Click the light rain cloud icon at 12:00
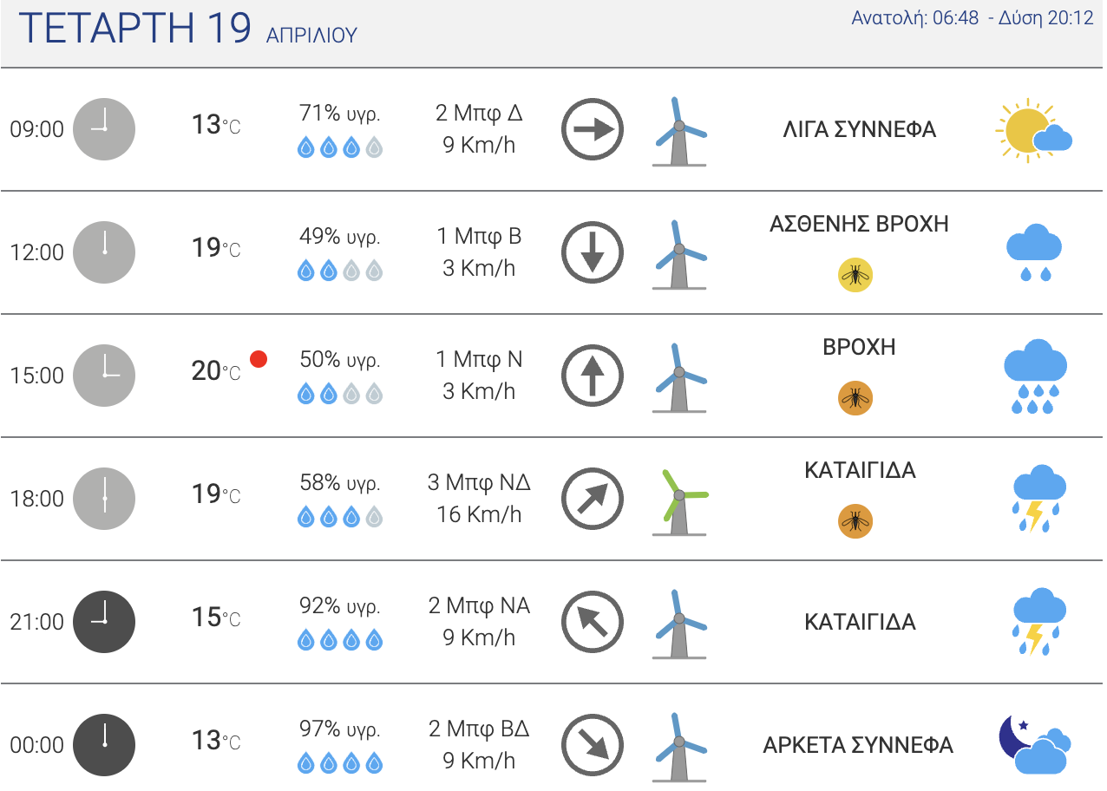The height and width of the screenshot is (791, 1107). click(x=1034, y=252)
